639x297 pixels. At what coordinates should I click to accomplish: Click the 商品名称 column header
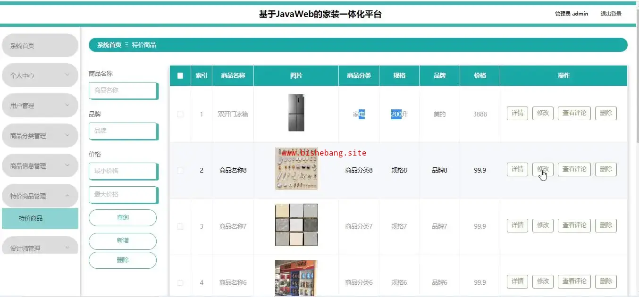click(233, 75)
